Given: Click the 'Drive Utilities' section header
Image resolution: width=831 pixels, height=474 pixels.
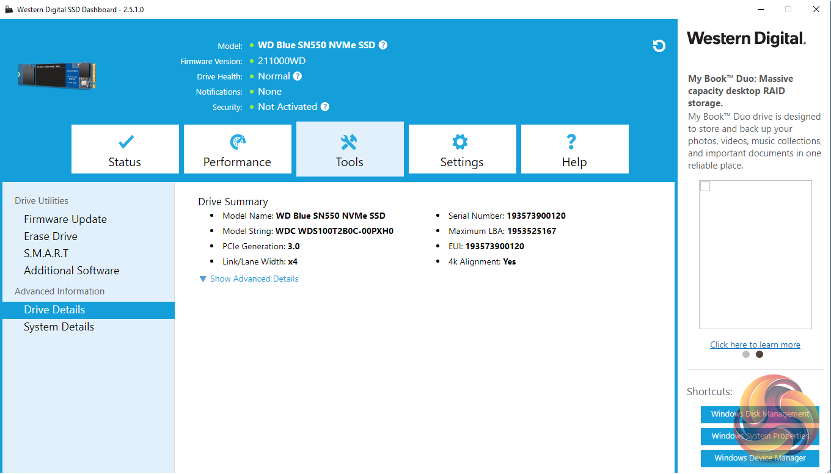Looking at the screenshot, I should (42, 201).
